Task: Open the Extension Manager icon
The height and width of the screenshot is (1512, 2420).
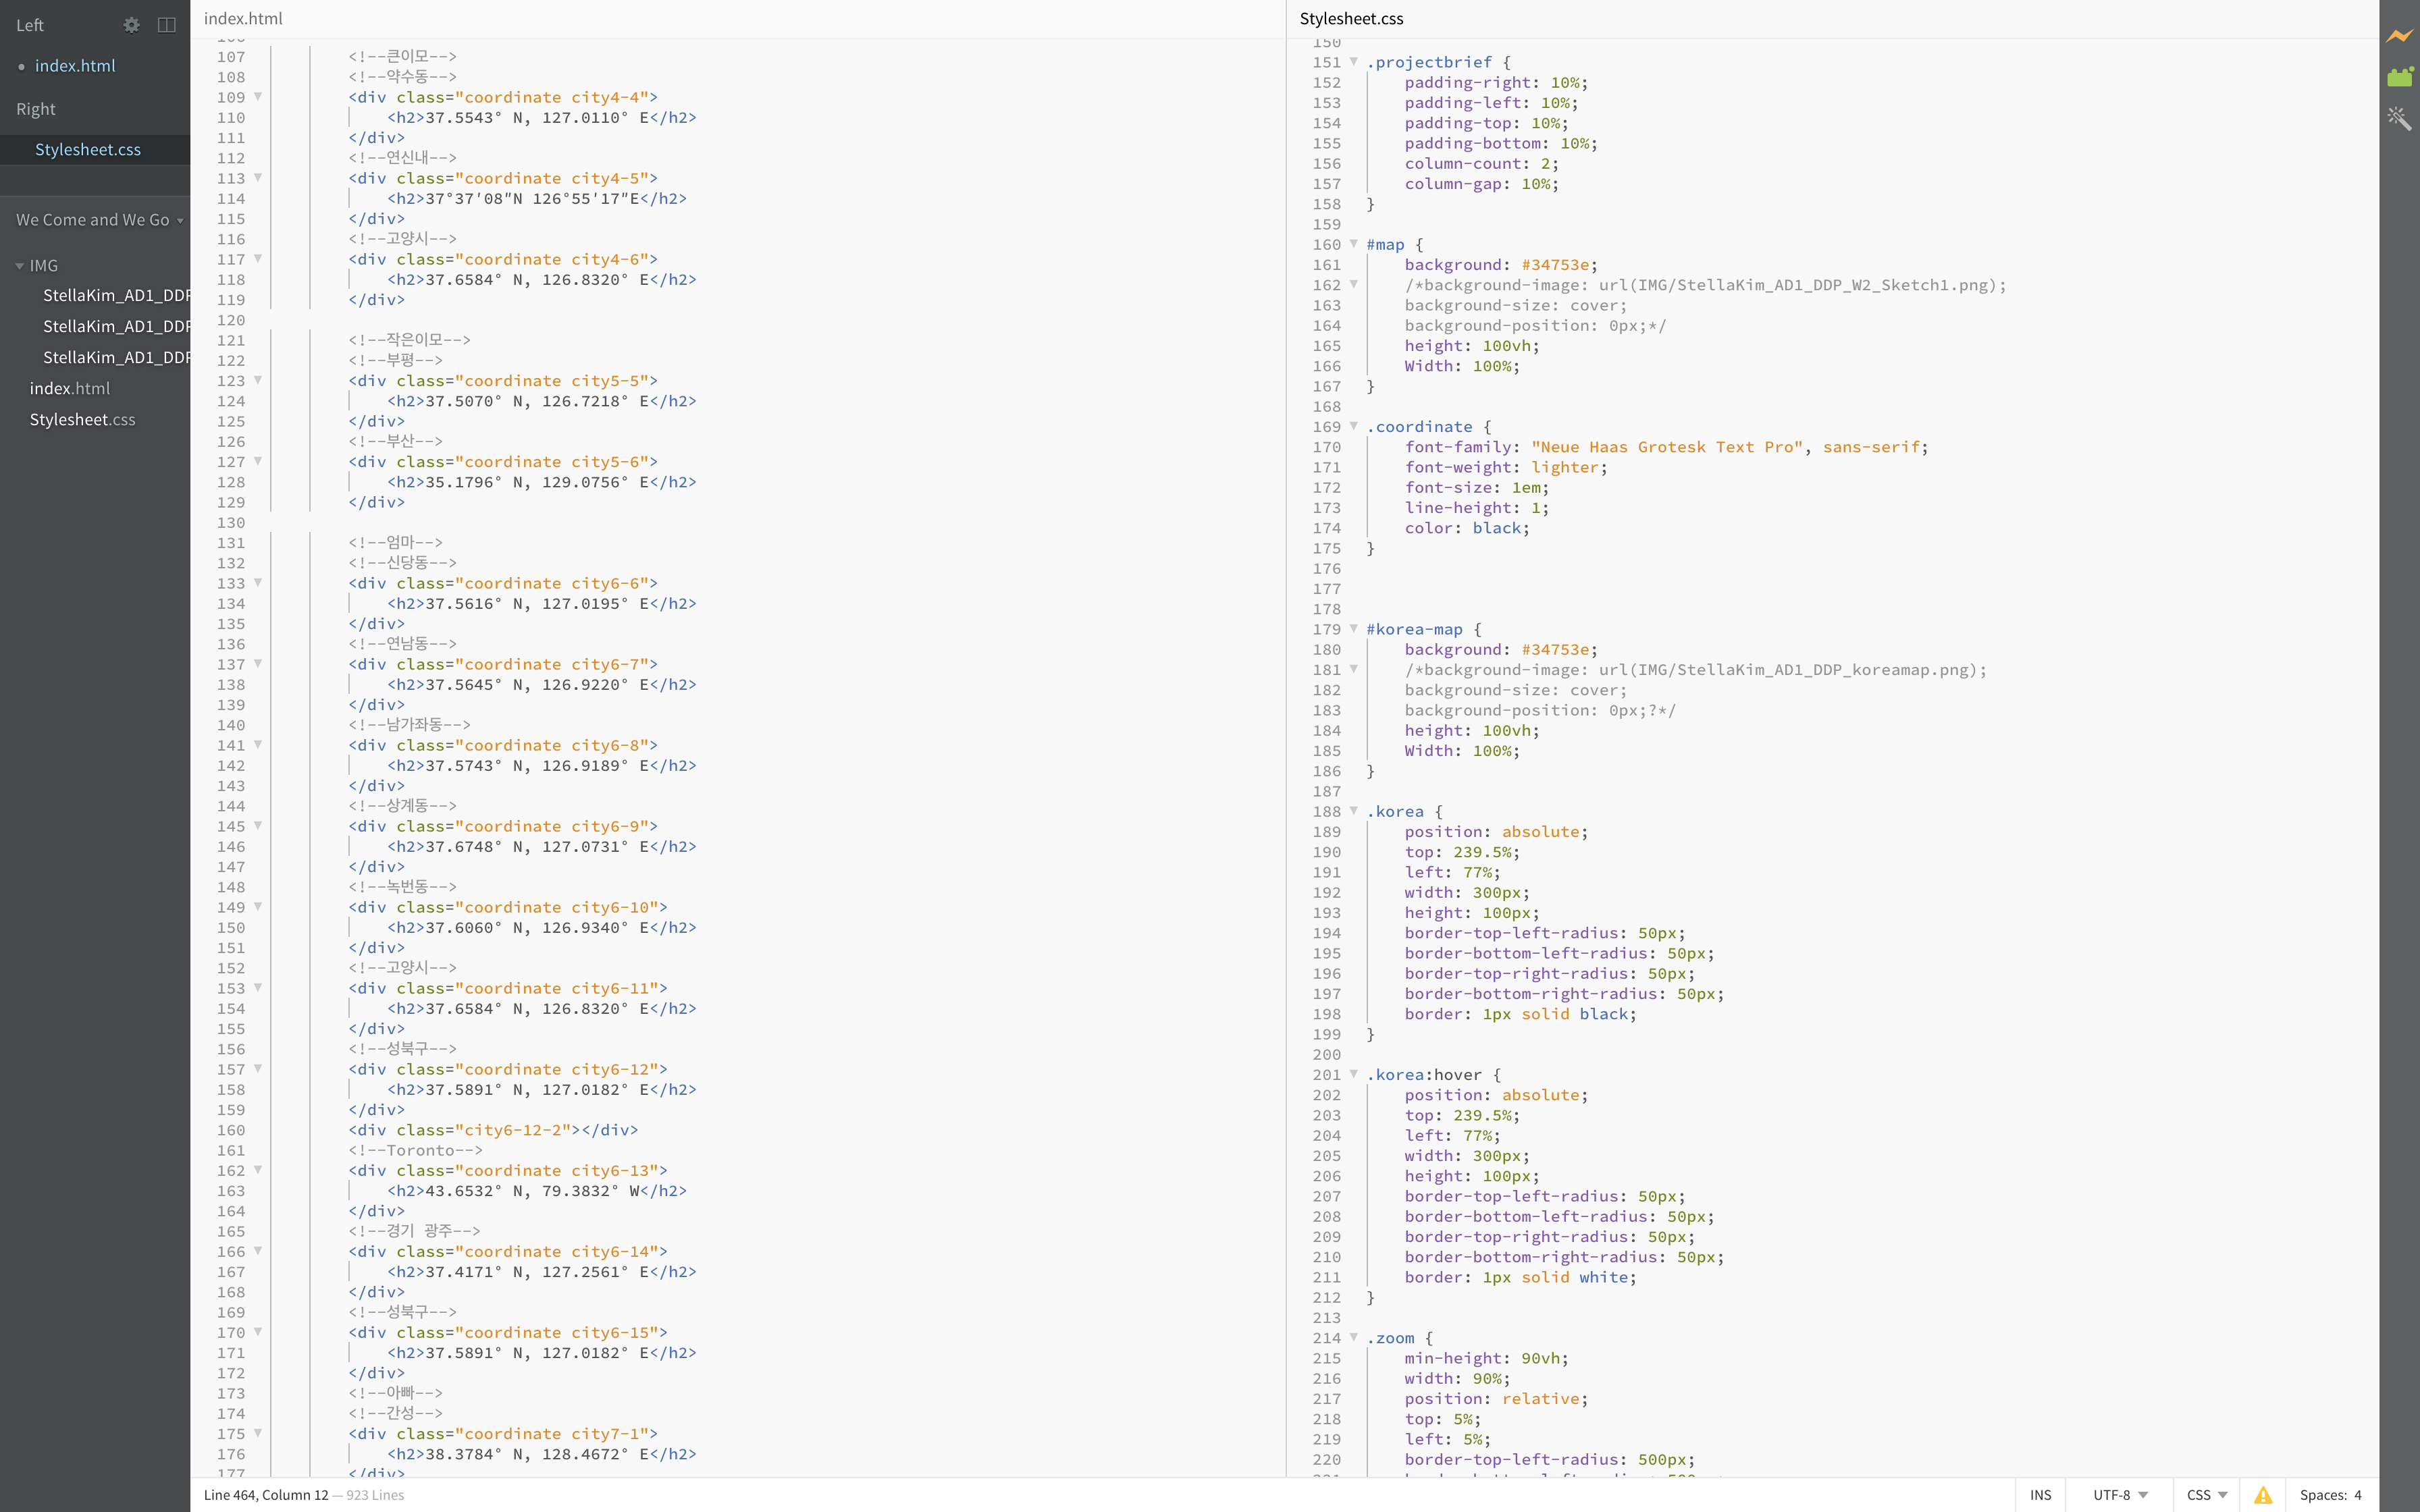Action: [x=2399, y=76]
